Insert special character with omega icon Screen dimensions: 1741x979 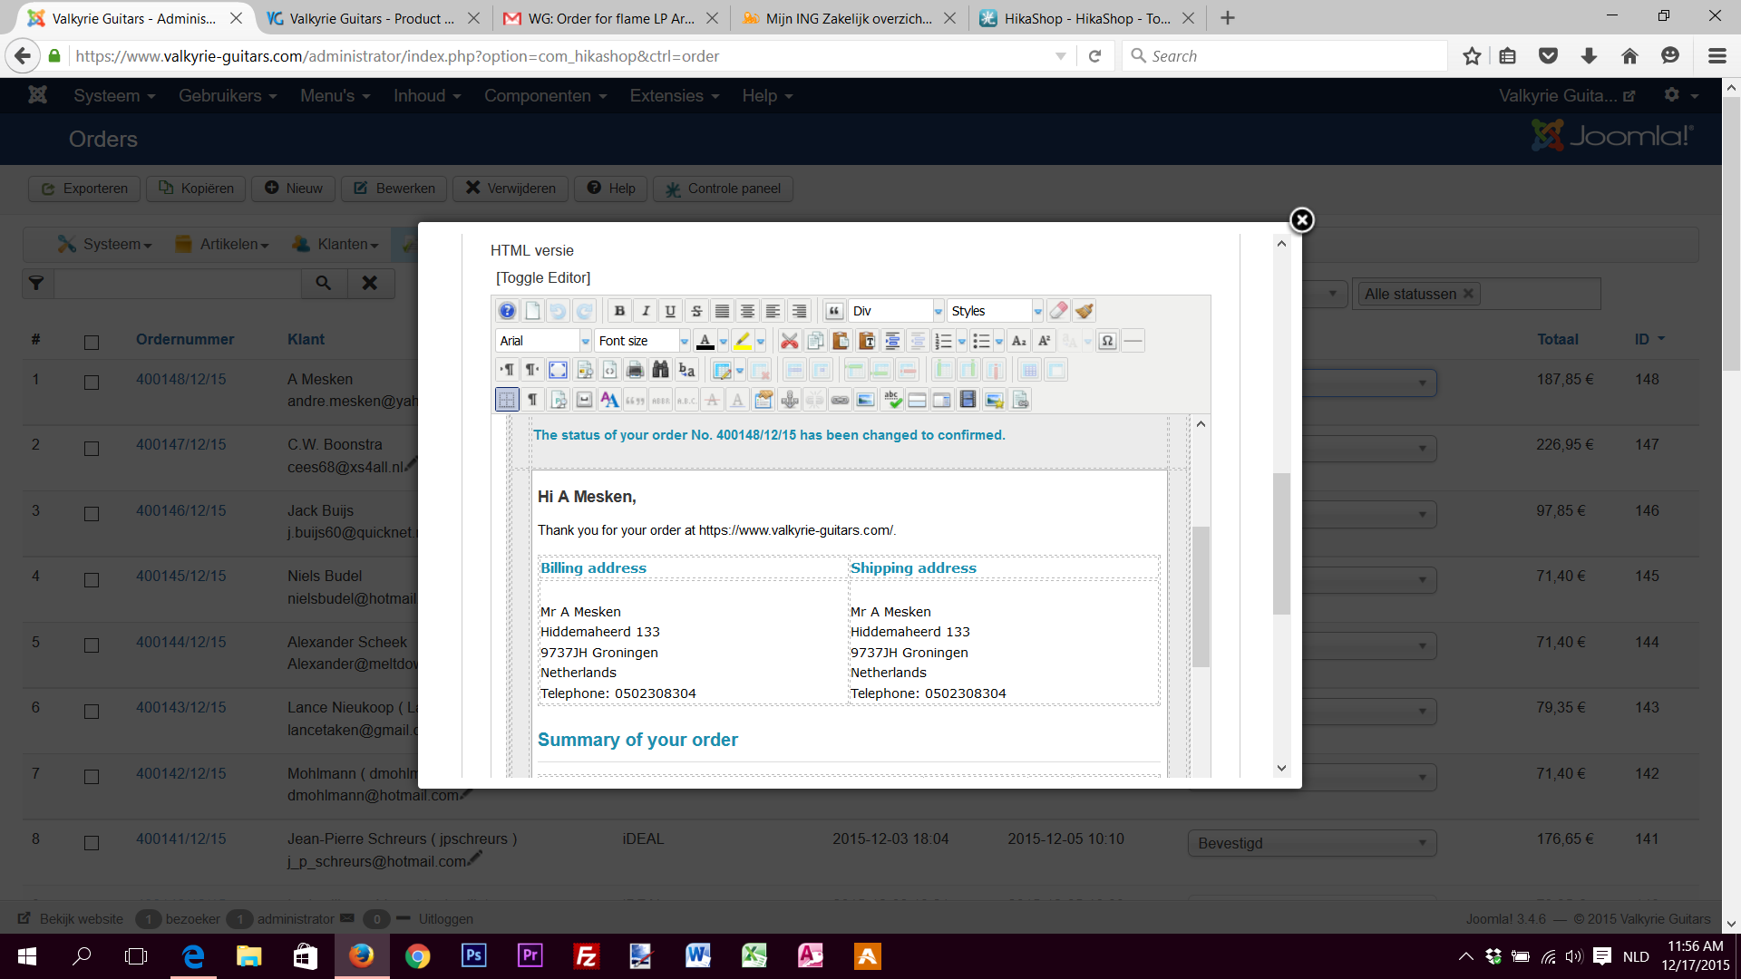[x=1107, y=341]
